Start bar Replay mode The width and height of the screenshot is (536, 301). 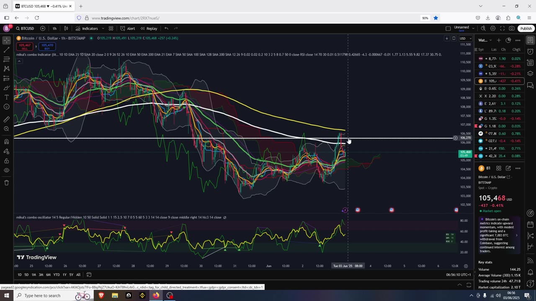click(149, 28)
